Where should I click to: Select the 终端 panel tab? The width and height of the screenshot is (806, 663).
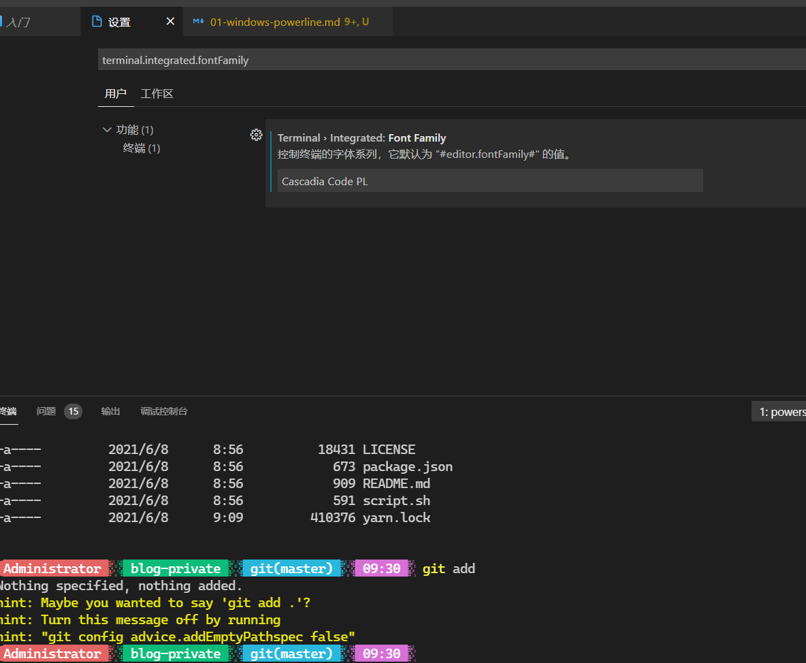(x=7, y=411)
